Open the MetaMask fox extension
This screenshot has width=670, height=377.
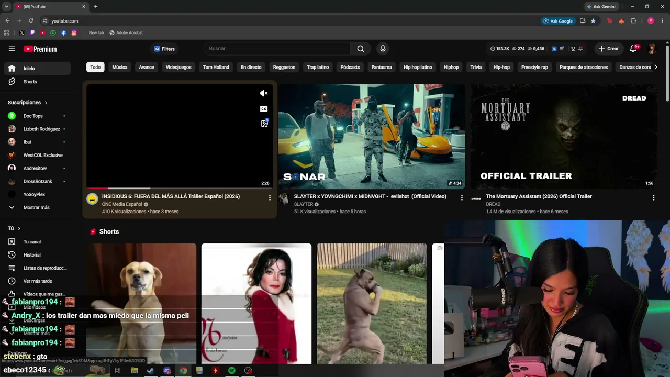(x=621, y=21)
